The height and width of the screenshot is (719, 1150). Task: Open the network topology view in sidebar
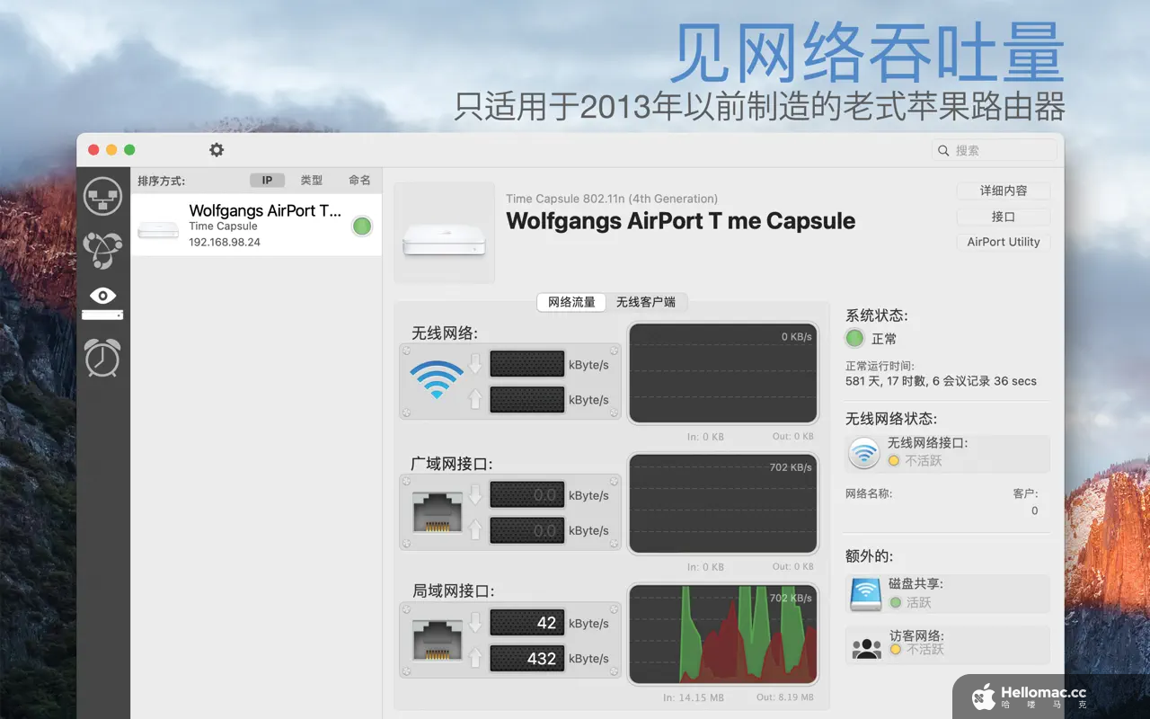[102, 196]
